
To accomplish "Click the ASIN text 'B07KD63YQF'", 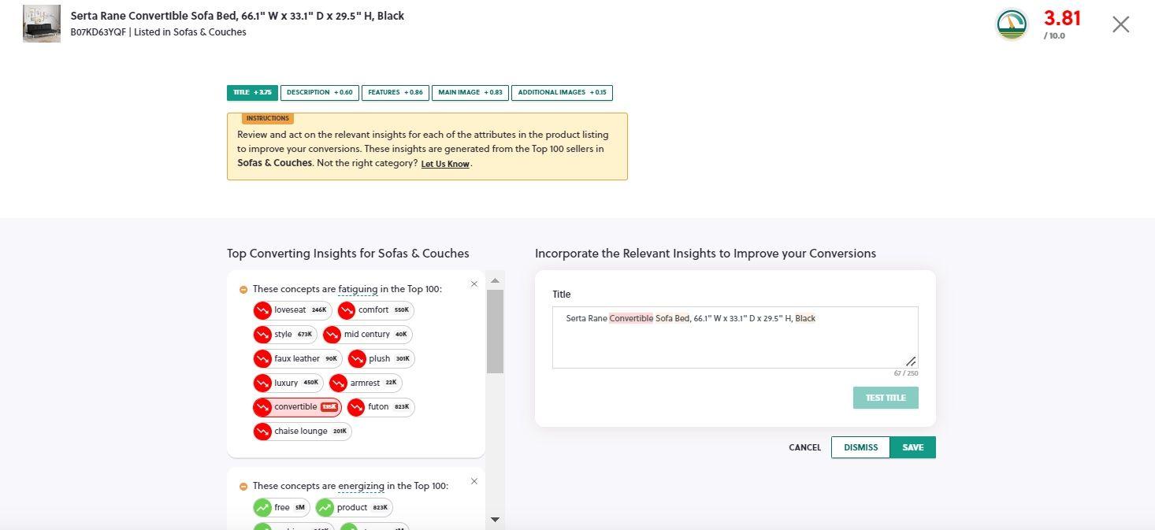I will (98, 32).
